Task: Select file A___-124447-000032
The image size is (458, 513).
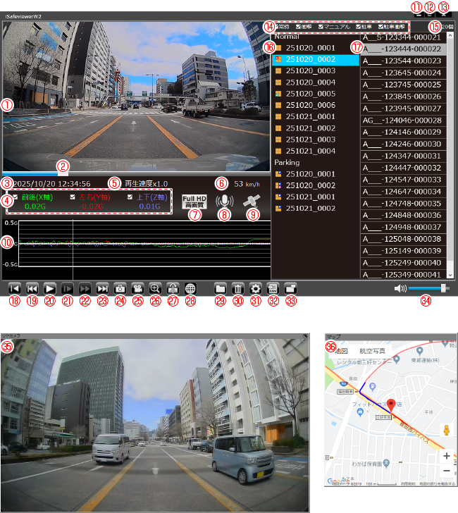Action: pyautogui.click(x=403, y=168)
